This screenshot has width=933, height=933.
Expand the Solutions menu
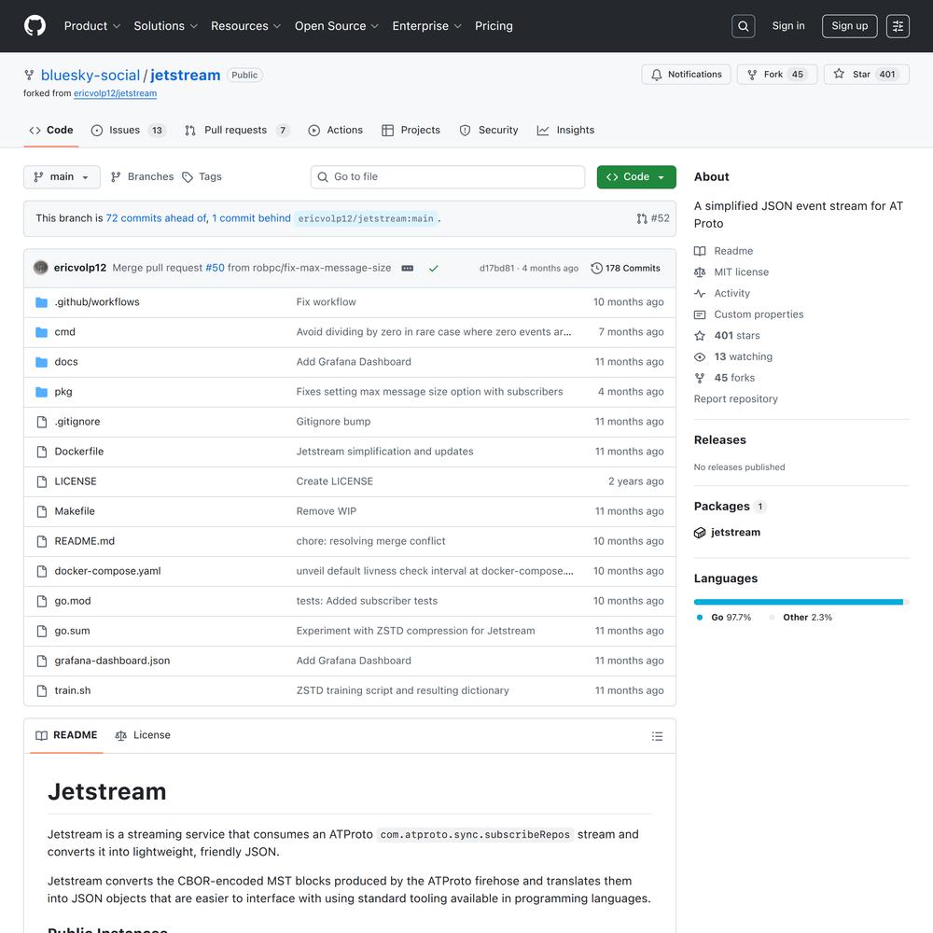tap(165, 26)
